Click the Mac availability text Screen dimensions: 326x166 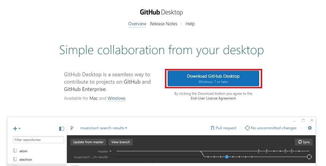94,98
